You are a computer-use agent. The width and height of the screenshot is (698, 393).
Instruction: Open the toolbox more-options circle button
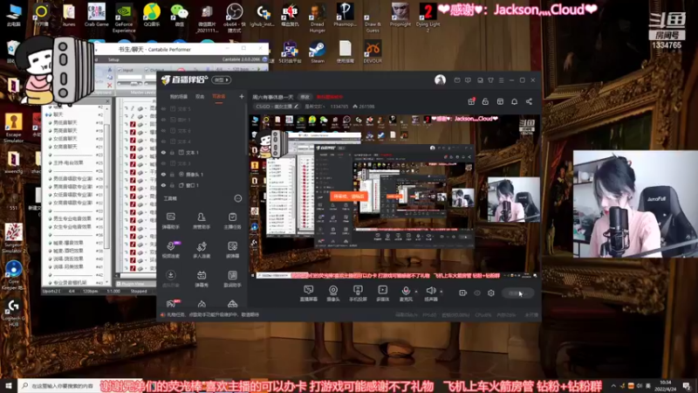238,198
